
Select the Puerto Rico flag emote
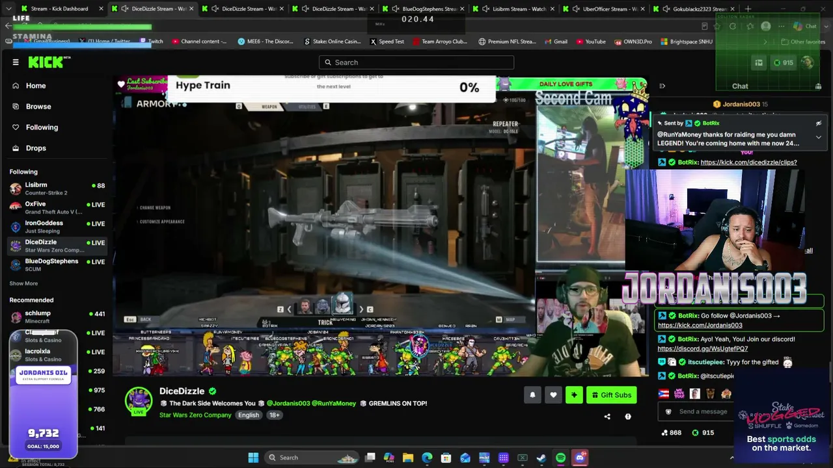pos(664,394)
